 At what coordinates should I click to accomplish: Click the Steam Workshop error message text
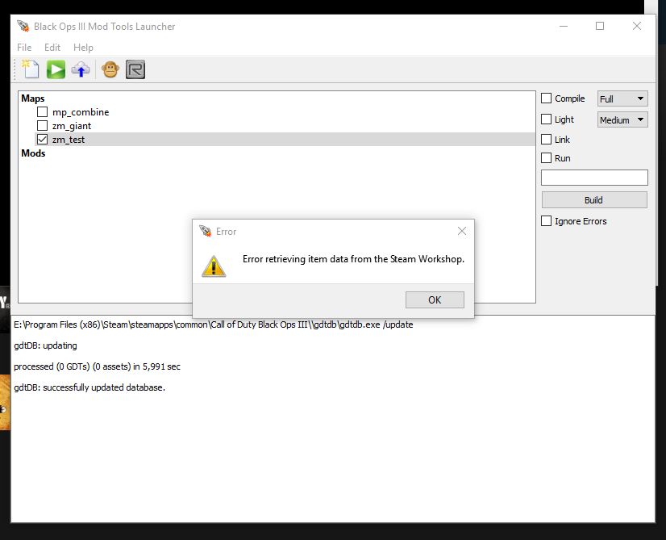[x=353, y=259]
